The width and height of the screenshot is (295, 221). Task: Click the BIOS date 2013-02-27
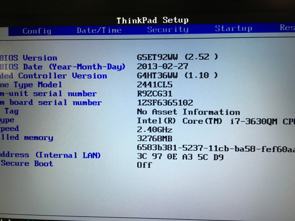pyautogui.click(x=162, y=66)
